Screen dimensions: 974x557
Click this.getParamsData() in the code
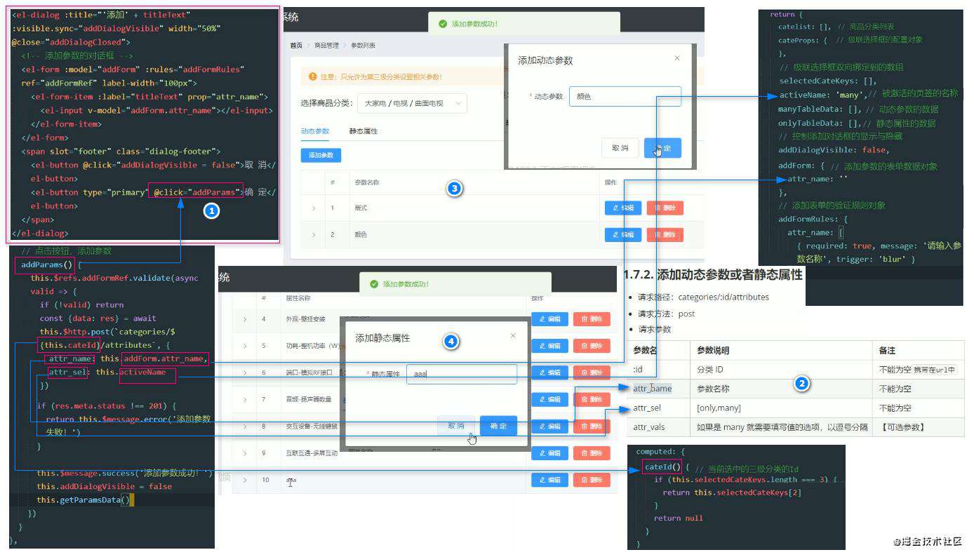pos(84,499)
